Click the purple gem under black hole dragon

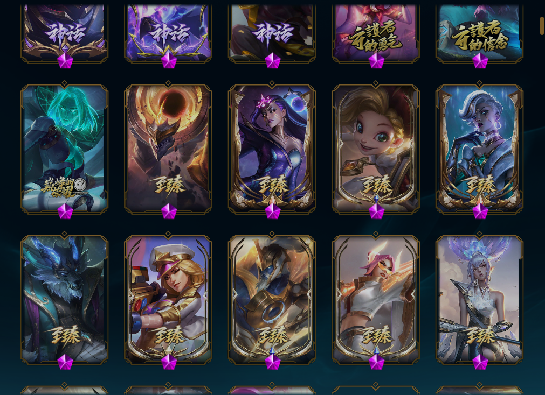169,211
